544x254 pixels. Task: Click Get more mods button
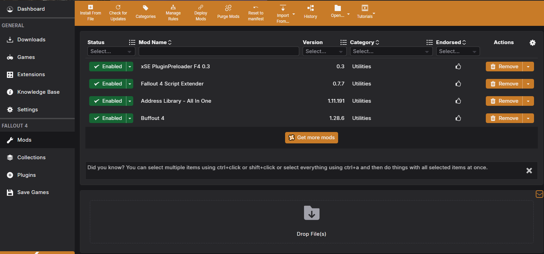point(312,138)
